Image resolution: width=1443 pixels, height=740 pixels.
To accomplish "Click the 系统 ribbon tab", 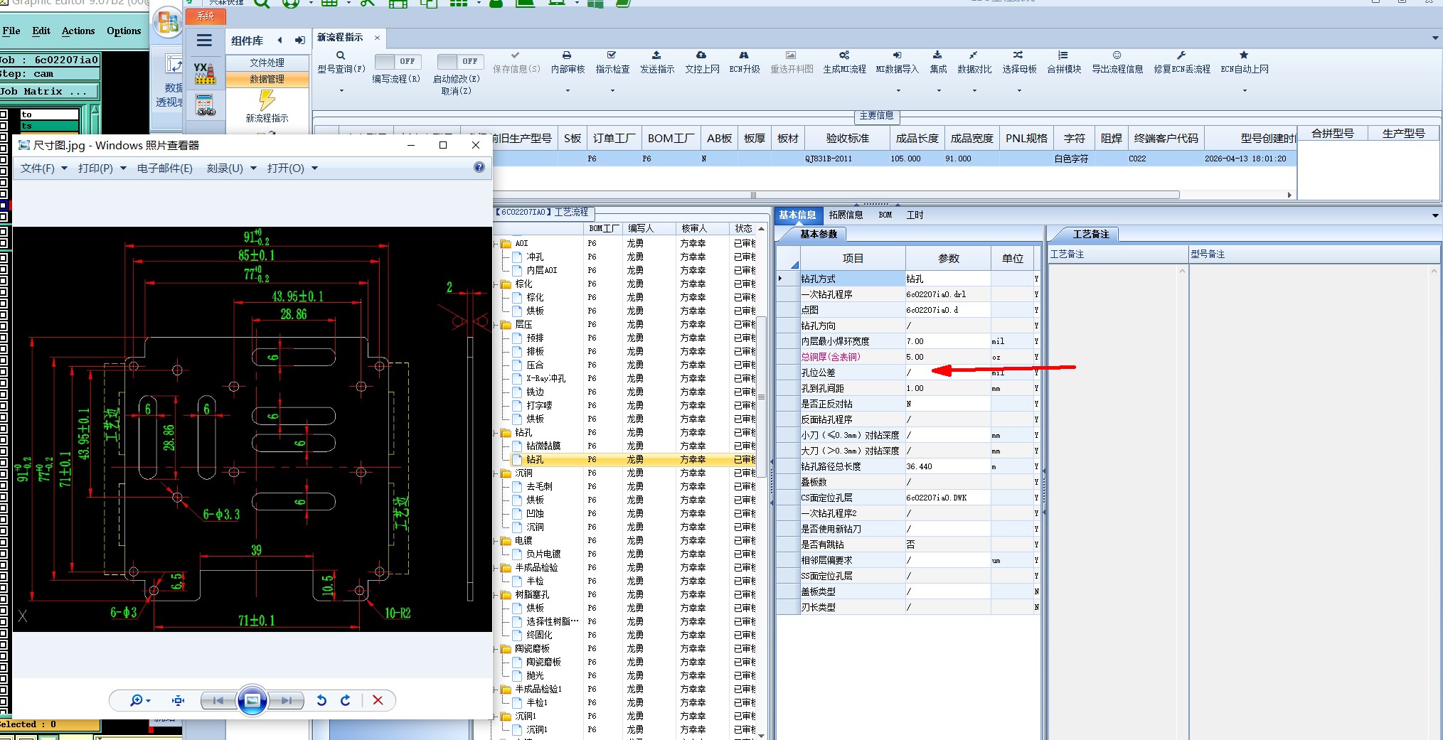I will click(x=206, y=16).
